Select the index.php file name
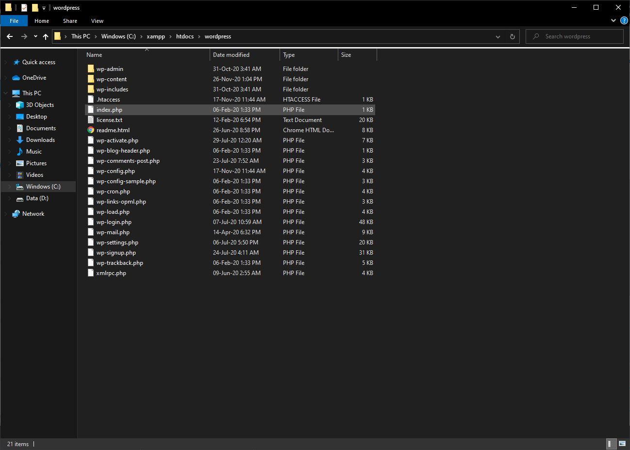Viewport: 630px width, 450px height. (x=109, y=110)
